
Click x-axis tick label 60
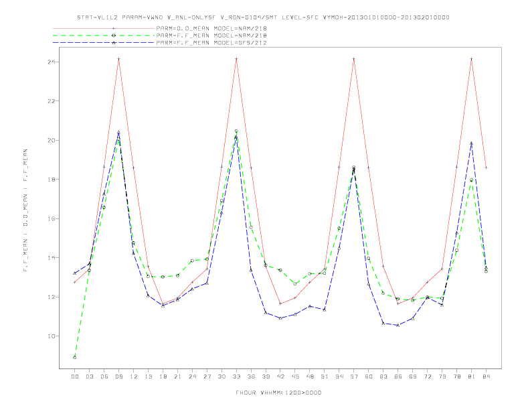(x=369, y=377)
